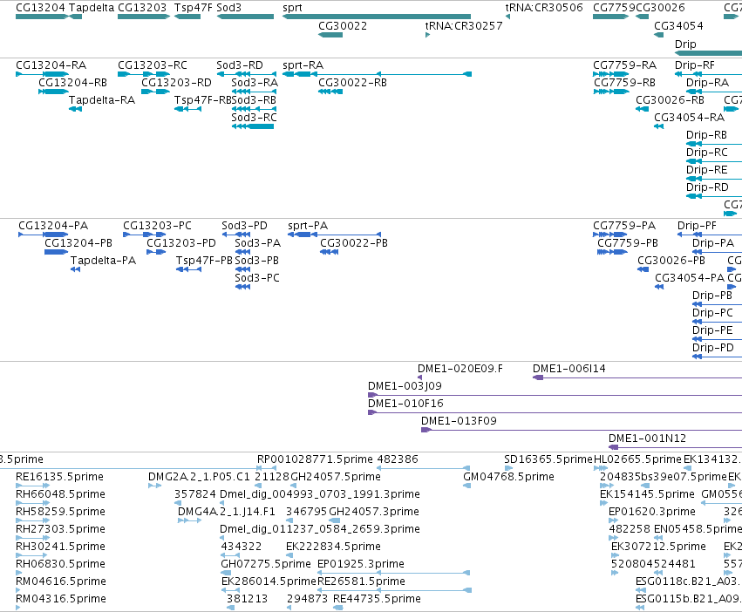Click the CG30022-RB transcript
The width and height of the screenshot is (742, 612).
click(x=330, y=92)
